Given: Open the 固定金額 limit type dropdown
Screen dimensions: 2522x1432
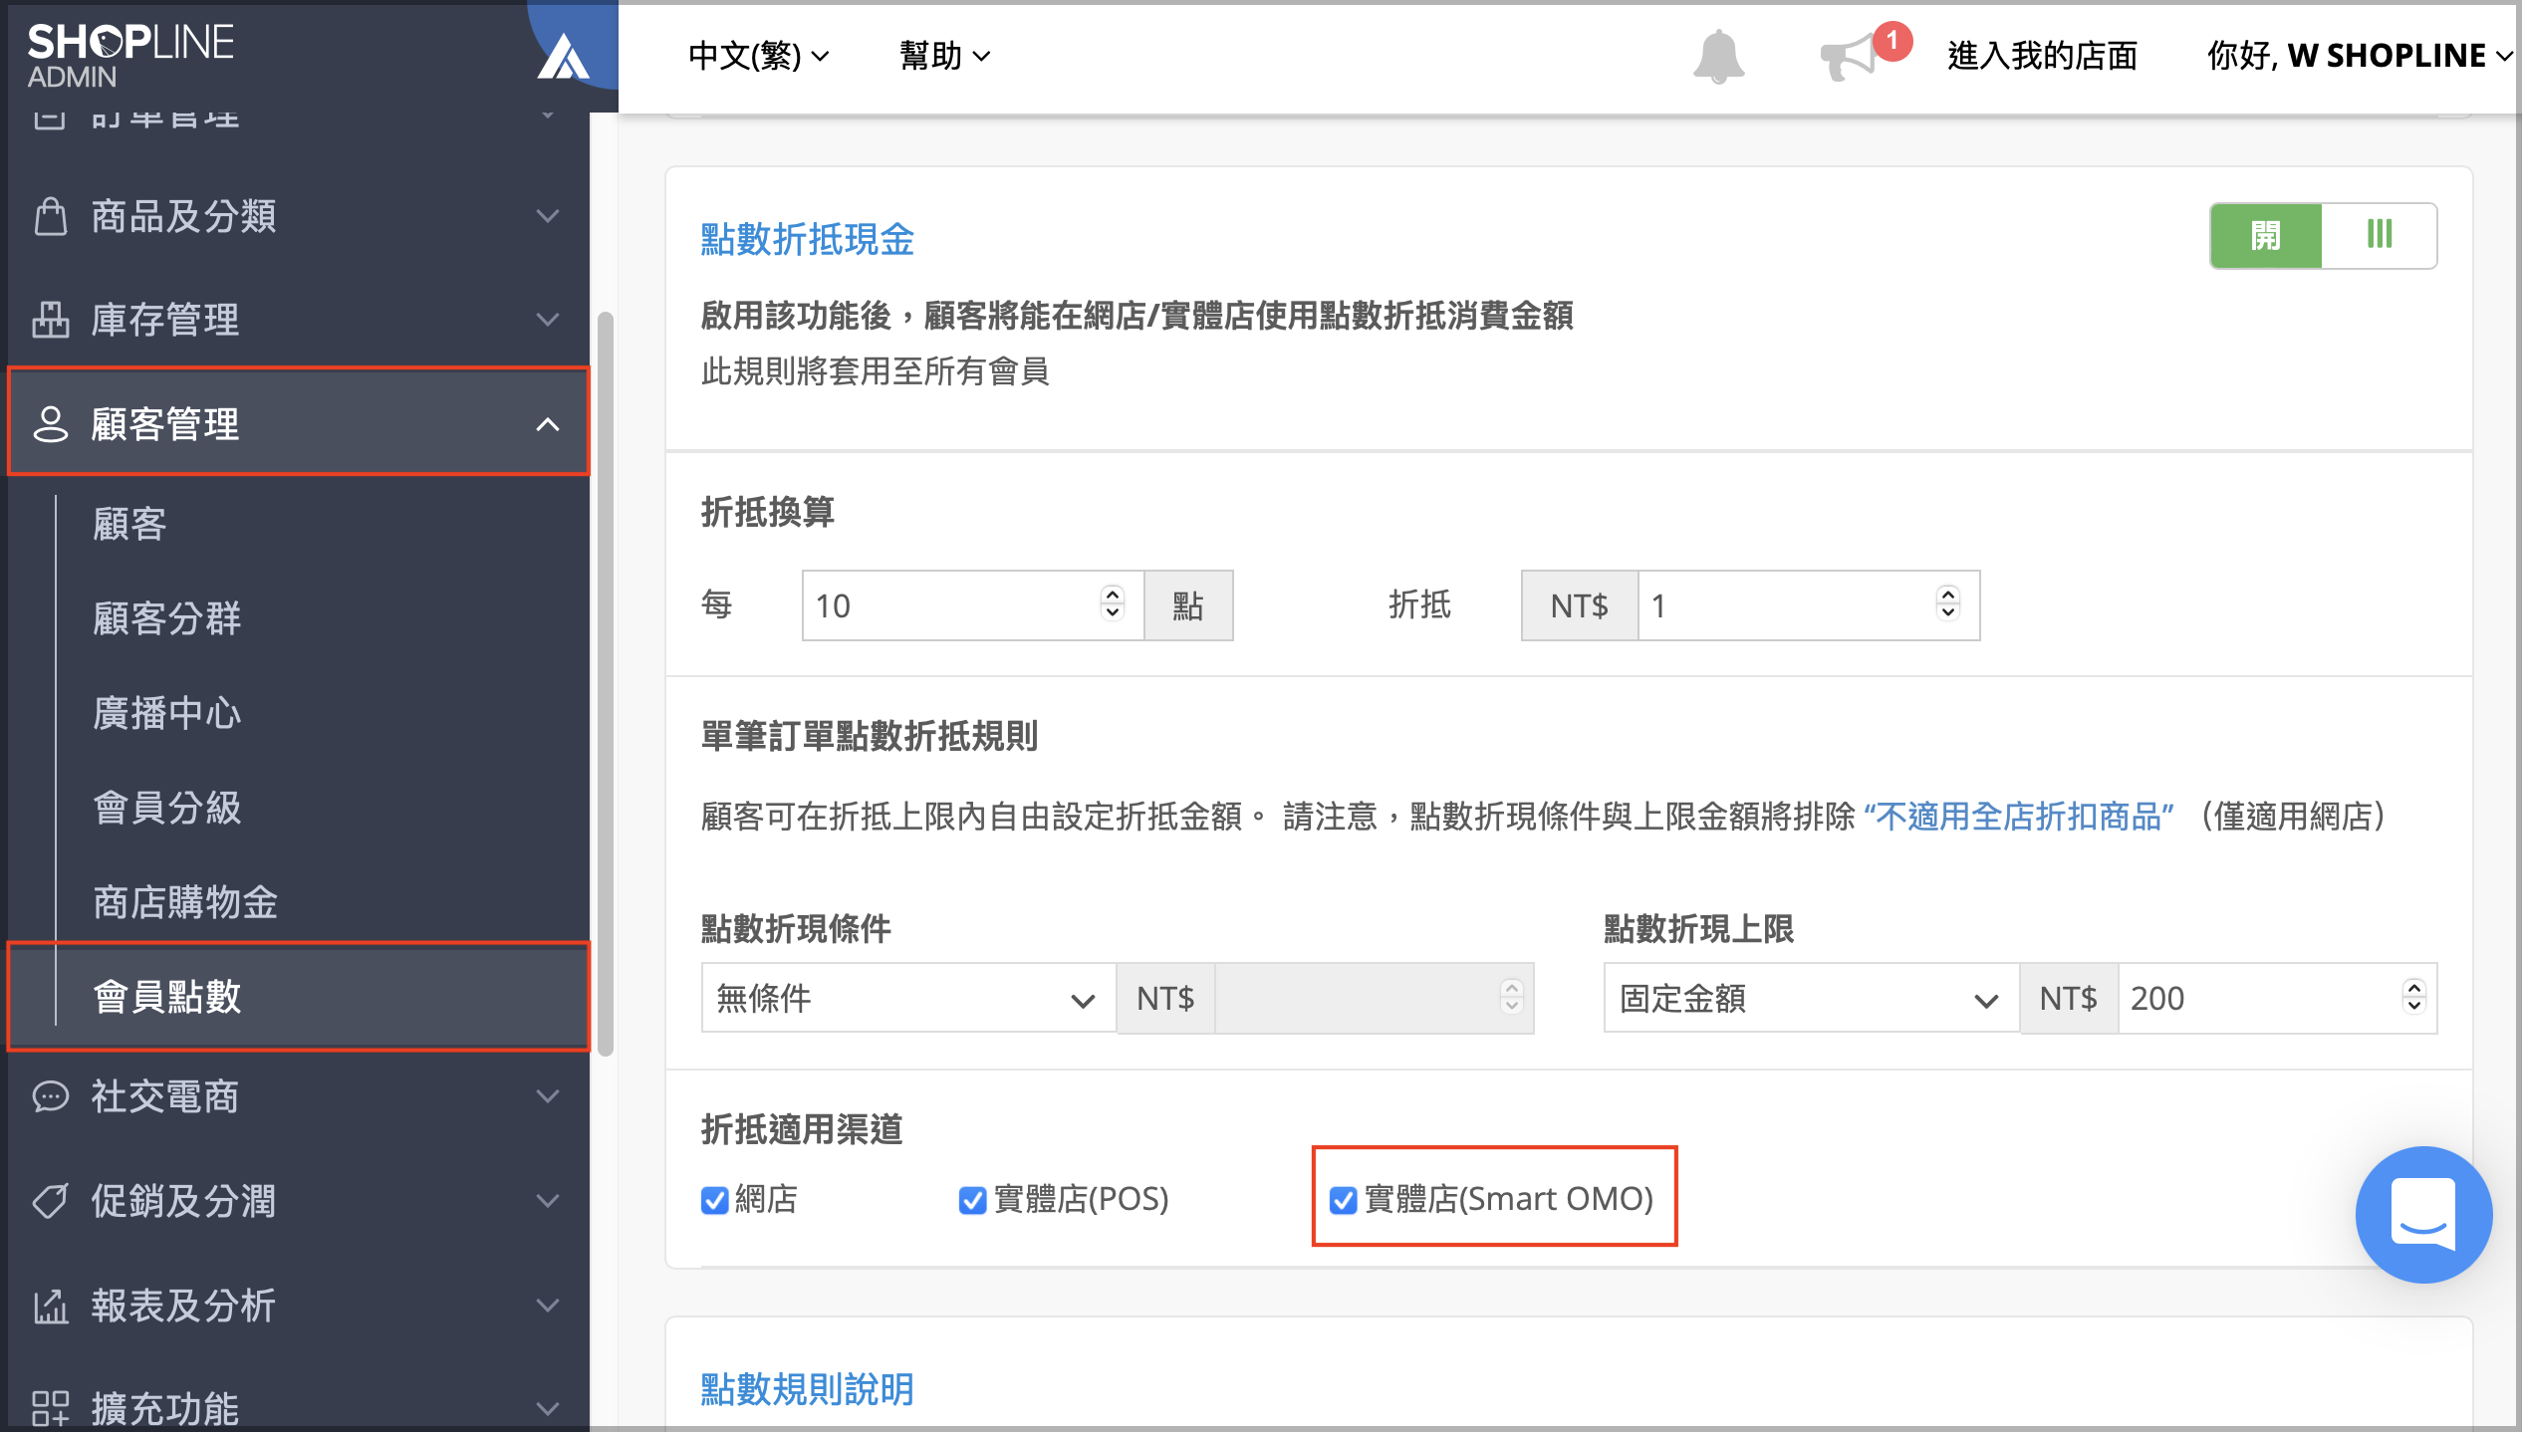Looking at the screenshot, I should click(x=1811, y=998).
